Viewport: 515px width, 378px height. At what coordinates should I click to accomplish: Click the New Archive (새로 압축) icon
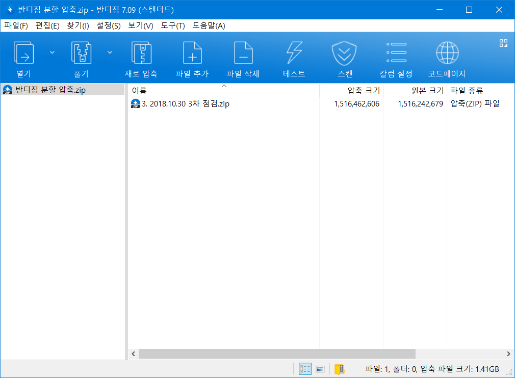(x=141, y=53)
